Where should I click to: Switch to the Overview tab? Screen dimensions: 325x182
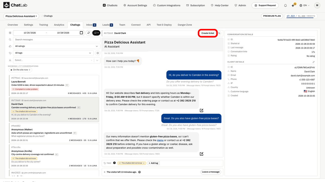(x=13, y=25)
